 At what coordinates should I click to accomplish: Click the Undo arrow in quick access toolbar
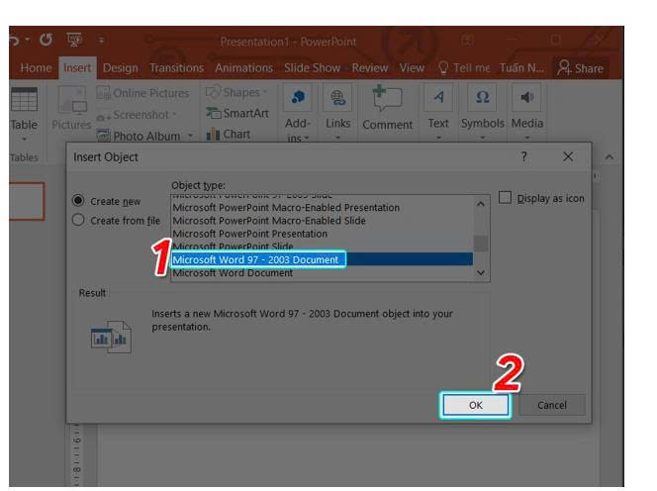(x=14, y=41)
